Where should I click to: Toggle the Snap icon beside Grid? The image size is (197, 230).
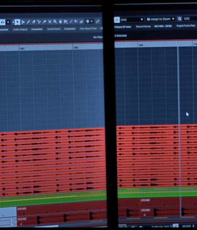117,19
